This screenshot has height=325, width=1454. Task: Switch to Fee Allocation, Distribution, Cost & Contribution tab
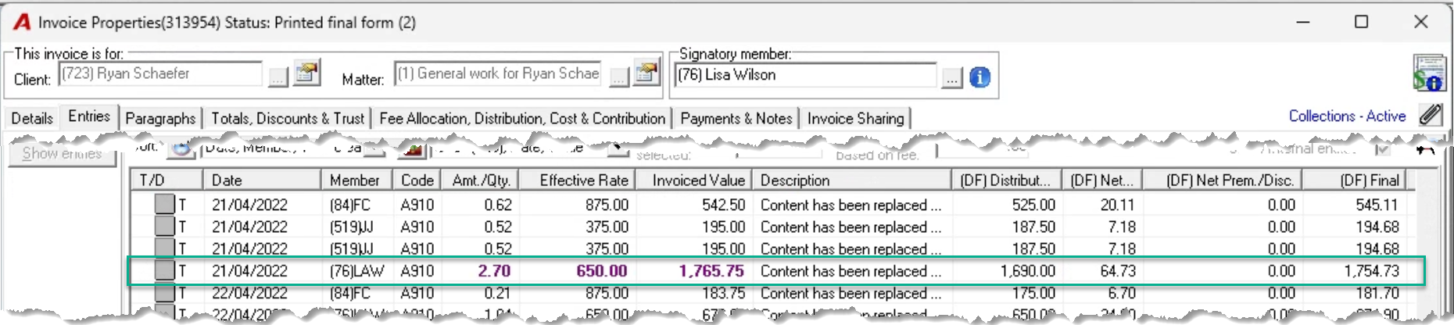[522, 118]
